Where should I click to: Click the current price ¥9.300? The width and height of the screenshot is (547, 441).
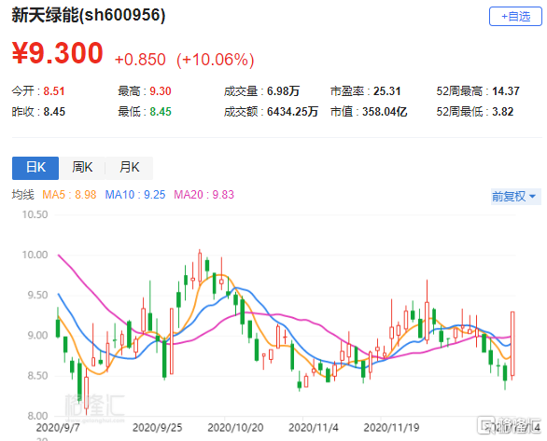click(58, 53)
